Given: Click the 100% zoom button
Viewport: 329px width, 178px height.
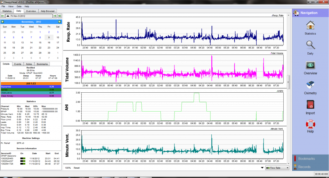Looking at the screenshot, I should 68,168.
